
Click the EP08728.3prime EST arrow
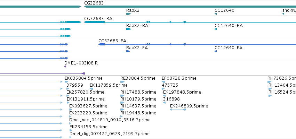click(x=163, y=82)
